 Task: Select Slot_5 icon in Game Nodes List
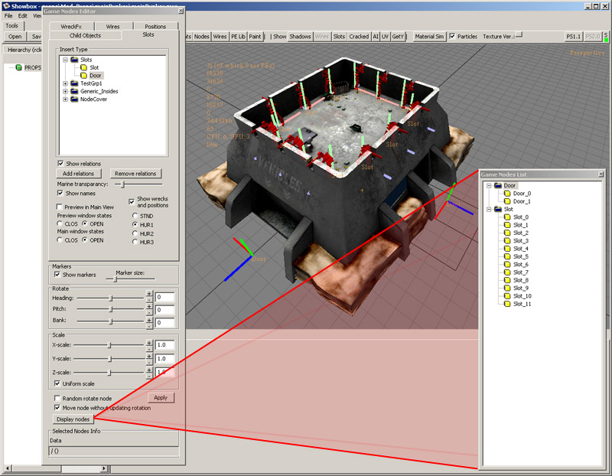coord(507,256)
